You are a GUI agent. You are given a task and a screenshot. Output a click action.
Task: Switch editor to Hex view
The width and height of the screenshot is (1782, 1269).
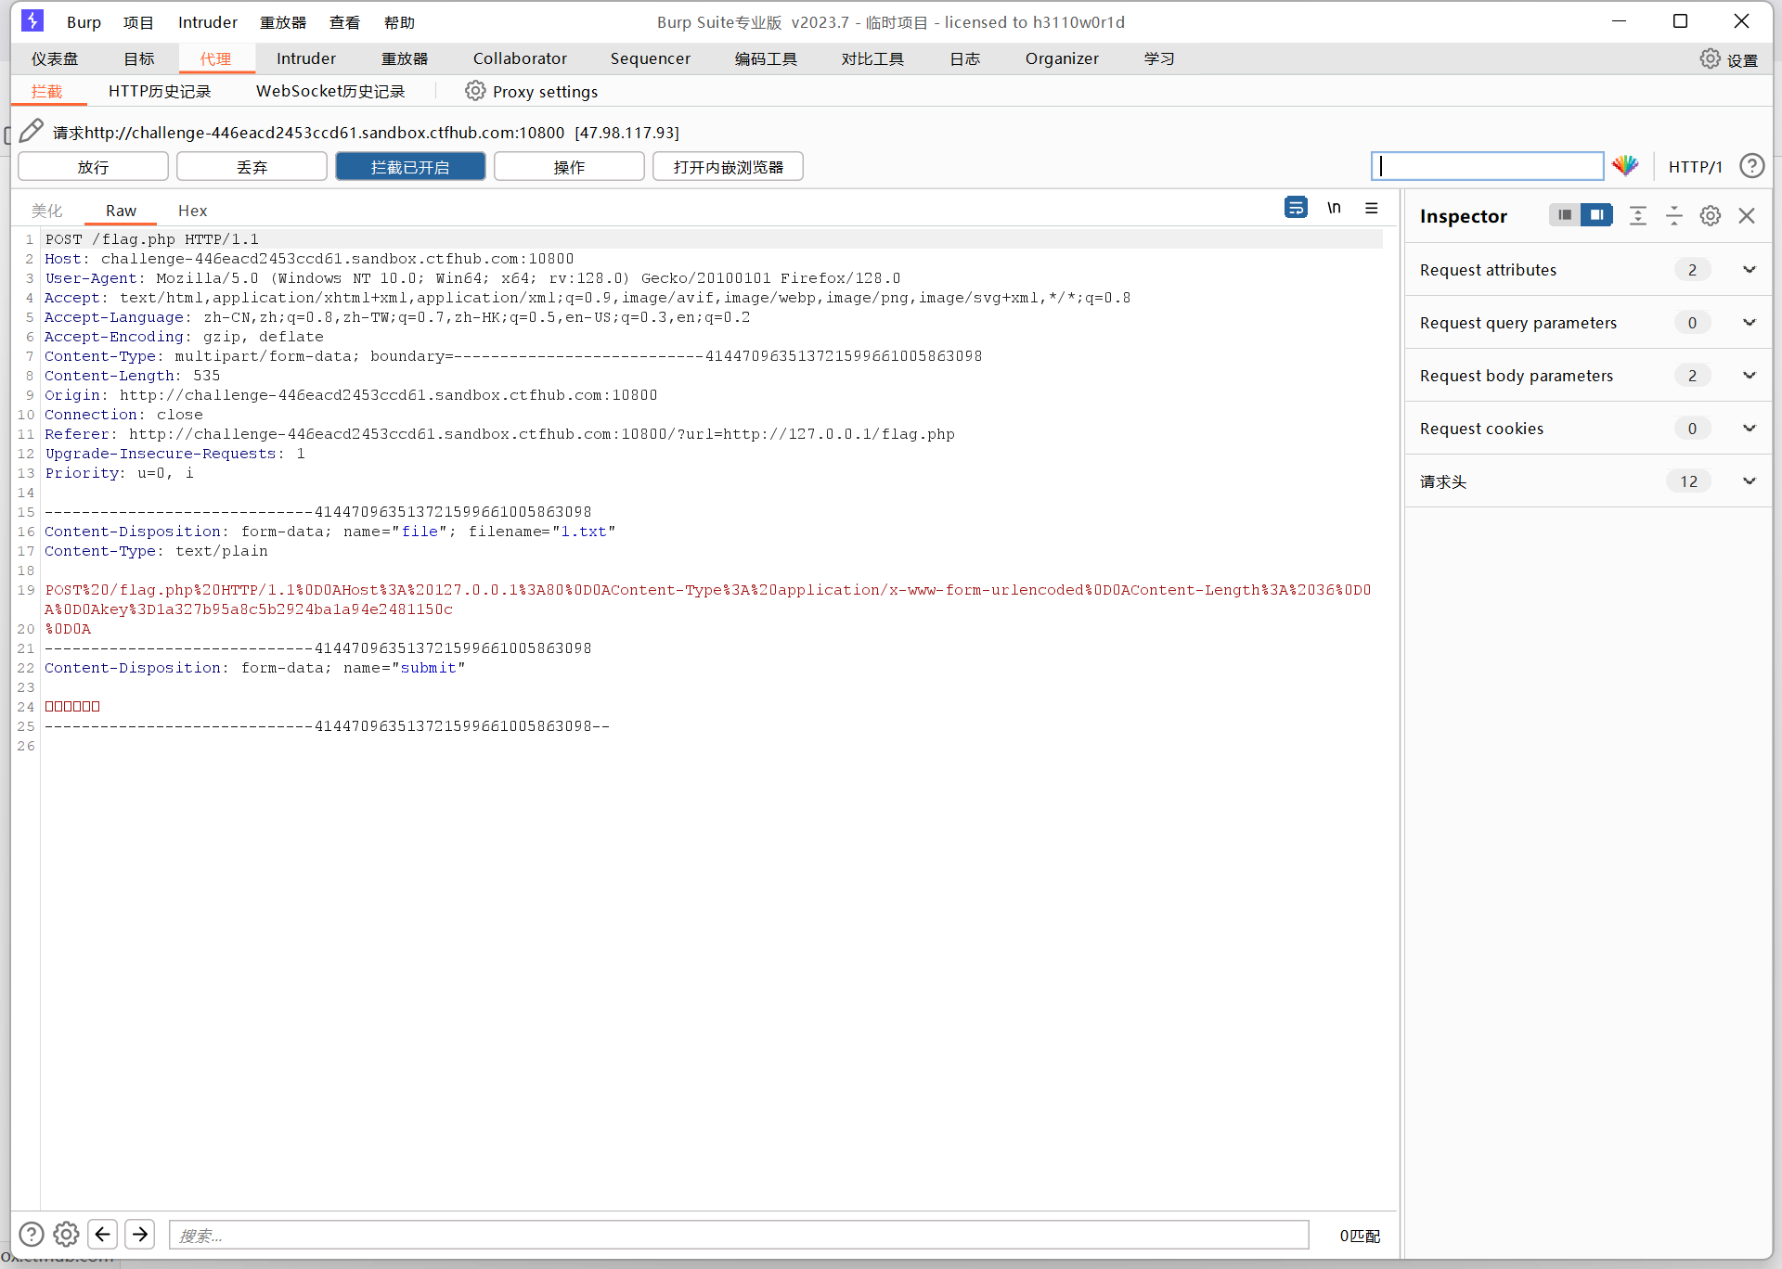click(192, 211)
